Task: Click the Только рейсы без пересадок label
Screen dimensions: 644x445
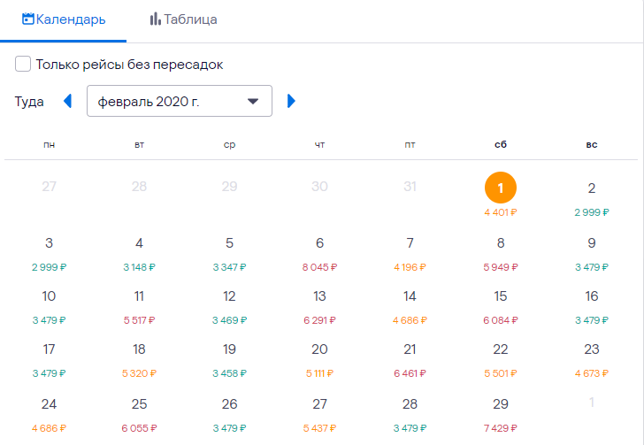Action: (129, 65)
